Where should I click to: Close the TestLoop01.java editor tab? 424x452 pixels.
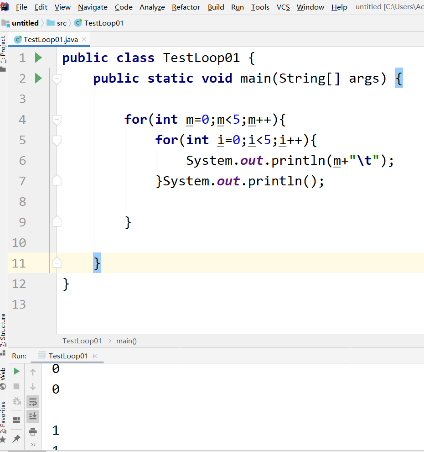click(x=84, y=39)
